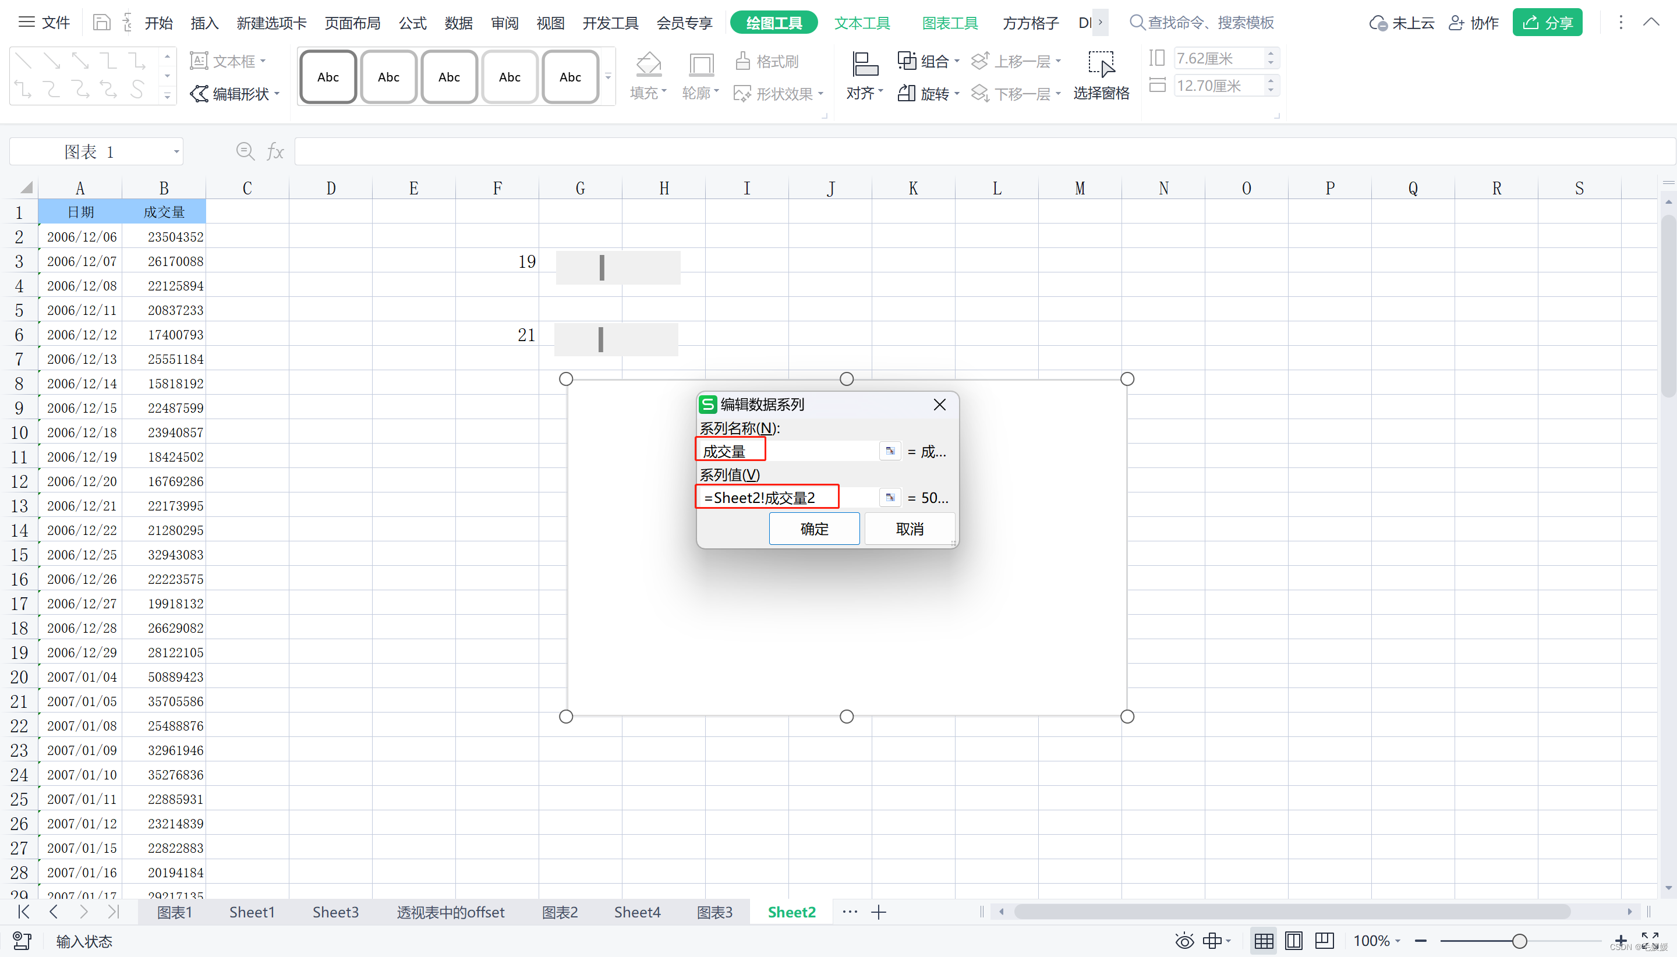The image size is (1677, 957).
Task: Click the 查找命令 search box
Action: coord(1202,23)
